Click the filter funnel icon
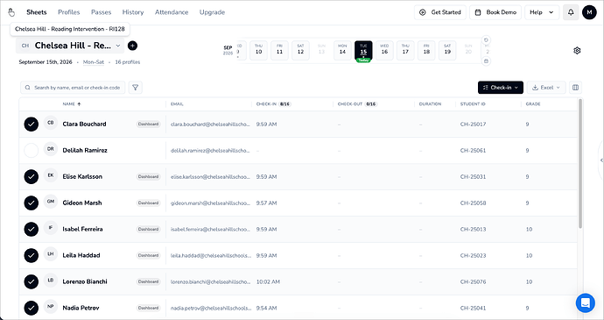 (x=135, y=88)
